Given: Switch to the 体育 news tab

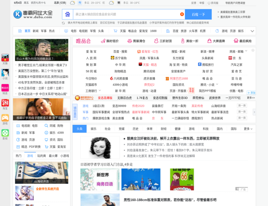Looking at the screenshot, I should (150, 129).
